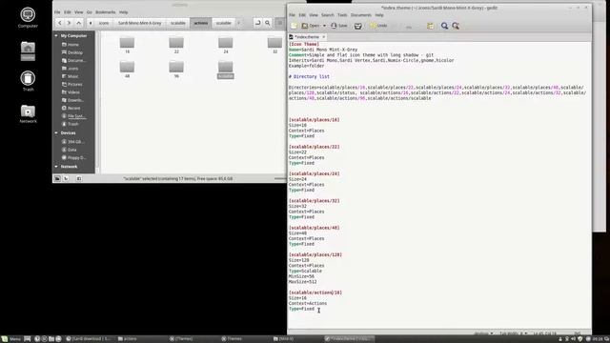610x343 pixels.
Task: Select Videos in the sidebar
Action: 73,92
